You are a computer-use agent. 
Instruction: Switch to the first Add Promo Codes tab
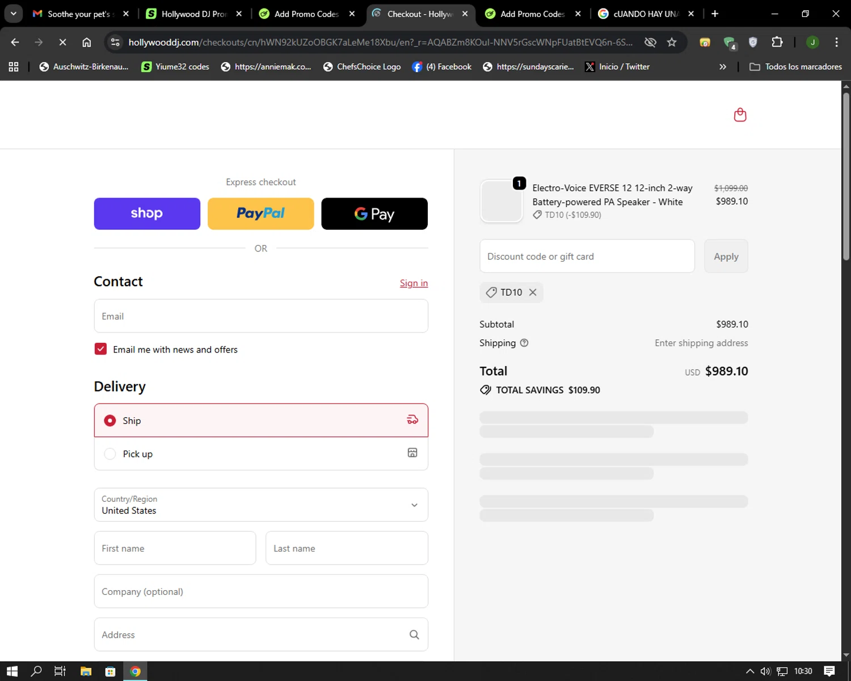click(x=306, y=14)
